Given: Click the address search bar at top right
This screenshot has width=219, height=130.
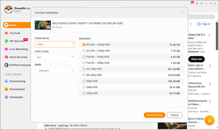Looking at the screenshot, I should [201, 17].
